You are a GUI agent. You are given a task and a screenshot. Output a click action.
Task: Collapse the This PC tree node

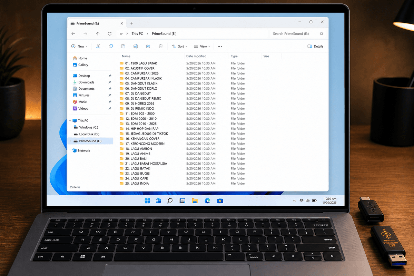70,121
